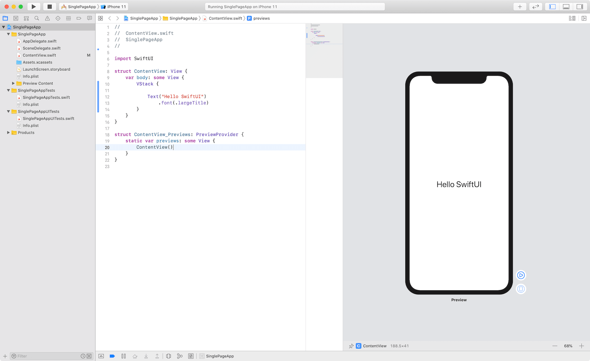Click the code minimap
Viewport: 590px width, 361px height.
pyautogui.click(x=324, y=51)
